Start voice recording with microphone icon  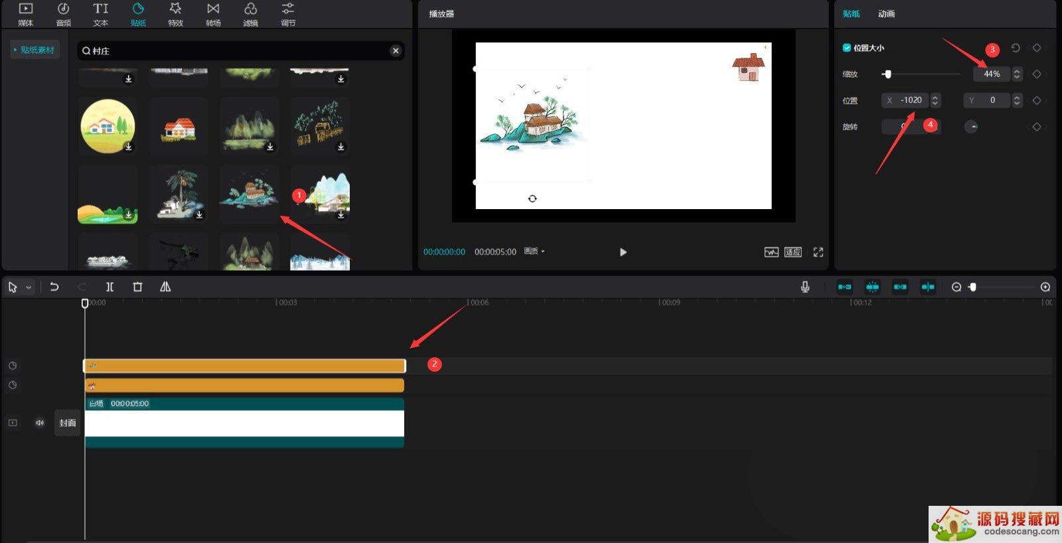click(x=805, y=287)
